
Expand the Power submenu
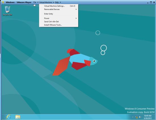point(59,18)
